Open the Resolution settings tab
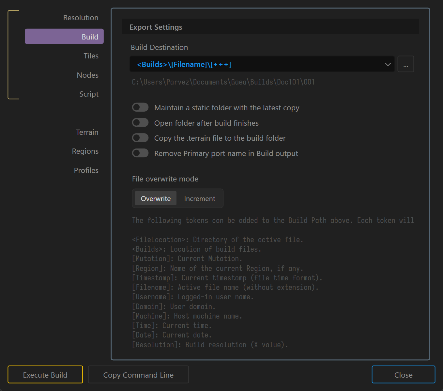The image size is (443, 391). click(x=81, y=18)
